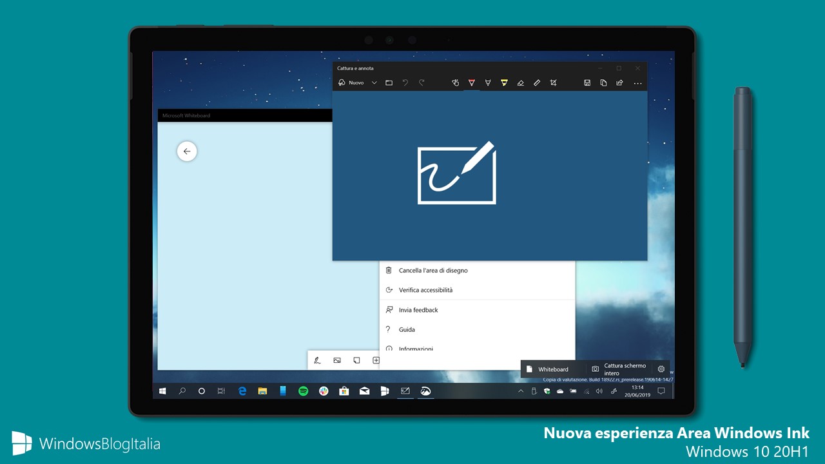
Task: Select Whiteboard pen inking tool
Action: click(x=318, y=360)
